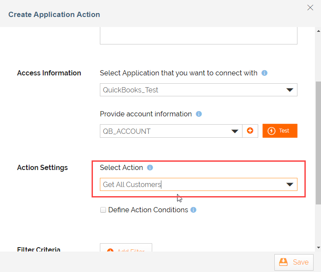321x272 pixels.
Task: Click the info icon next to Define Action Conditions
Action: tap(194, 210)
